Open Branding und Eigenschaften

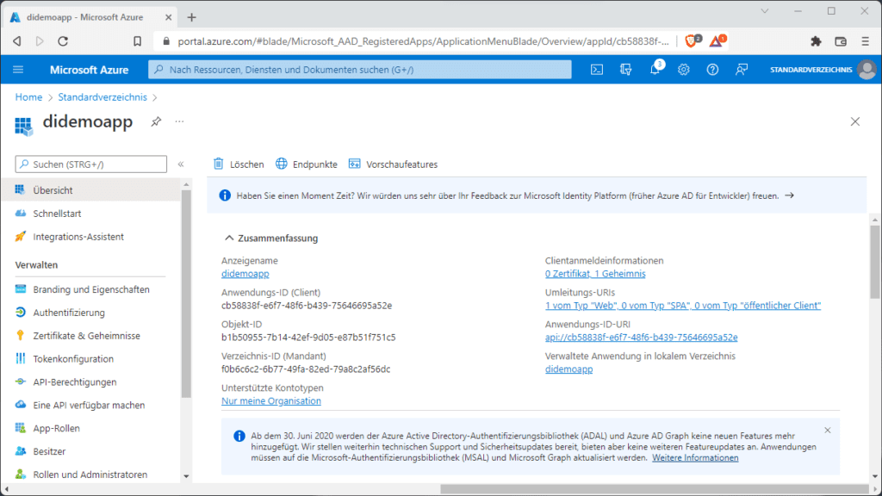90,289
